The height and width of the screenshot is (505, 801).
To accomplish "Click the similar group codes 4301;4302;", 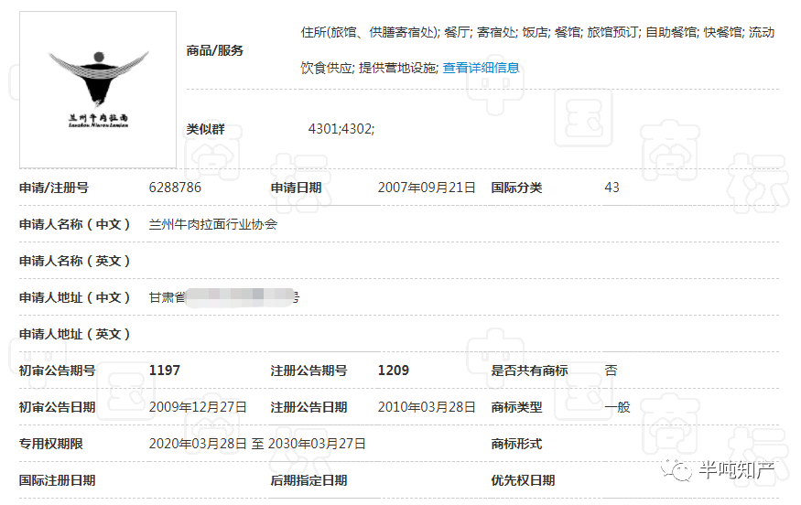I will coord(341,129).
